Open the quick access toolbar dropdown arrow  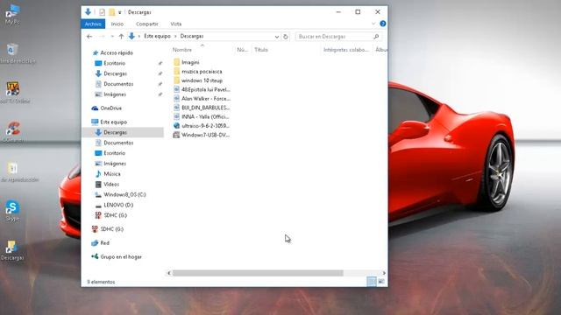tap(120, 12)
